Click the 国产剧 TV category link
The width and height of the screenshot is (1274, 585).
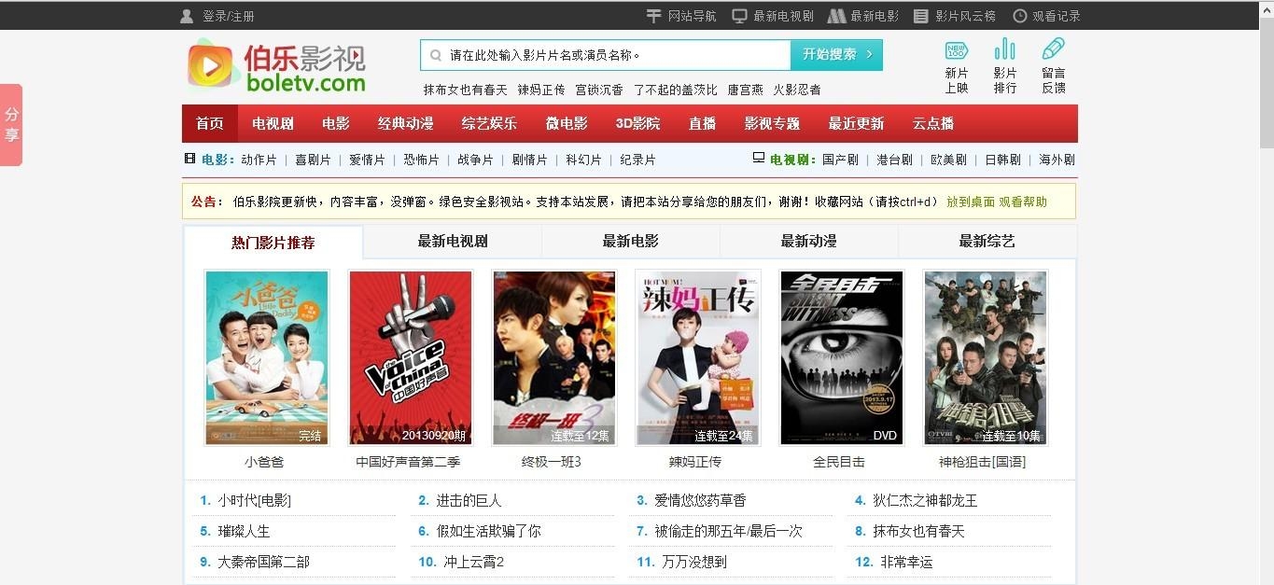840,160
